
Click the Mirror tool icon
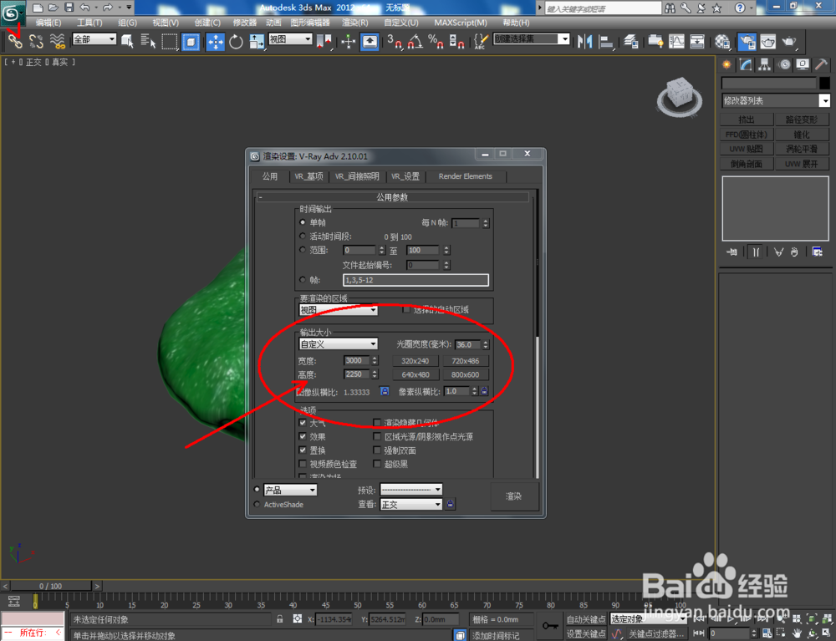click(585, 41)
